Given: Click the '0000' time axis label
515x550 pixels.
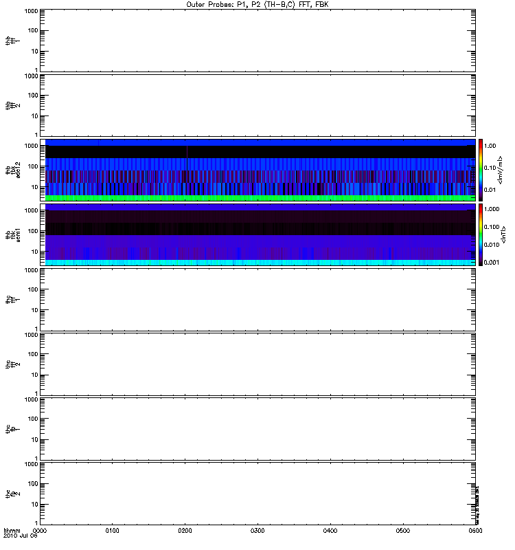Looking at the screenshot, I should [40, 531].
